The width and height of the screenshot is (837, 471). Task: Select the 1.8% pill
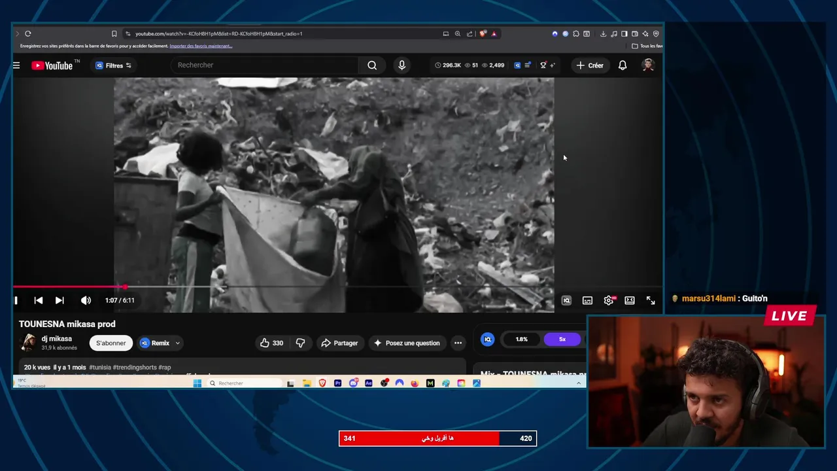tap(521, 339)
